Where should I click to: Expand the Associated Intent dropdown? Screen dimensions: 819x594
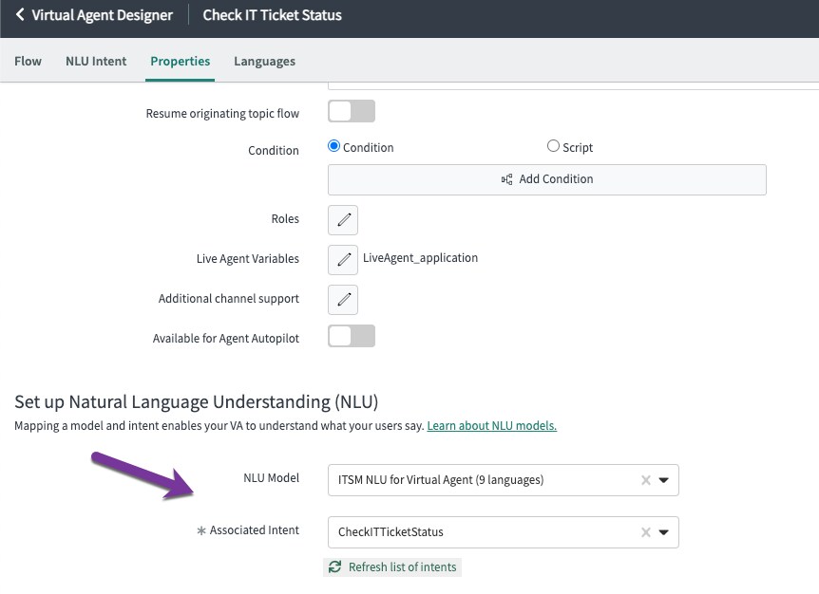(x=663, y=532)
